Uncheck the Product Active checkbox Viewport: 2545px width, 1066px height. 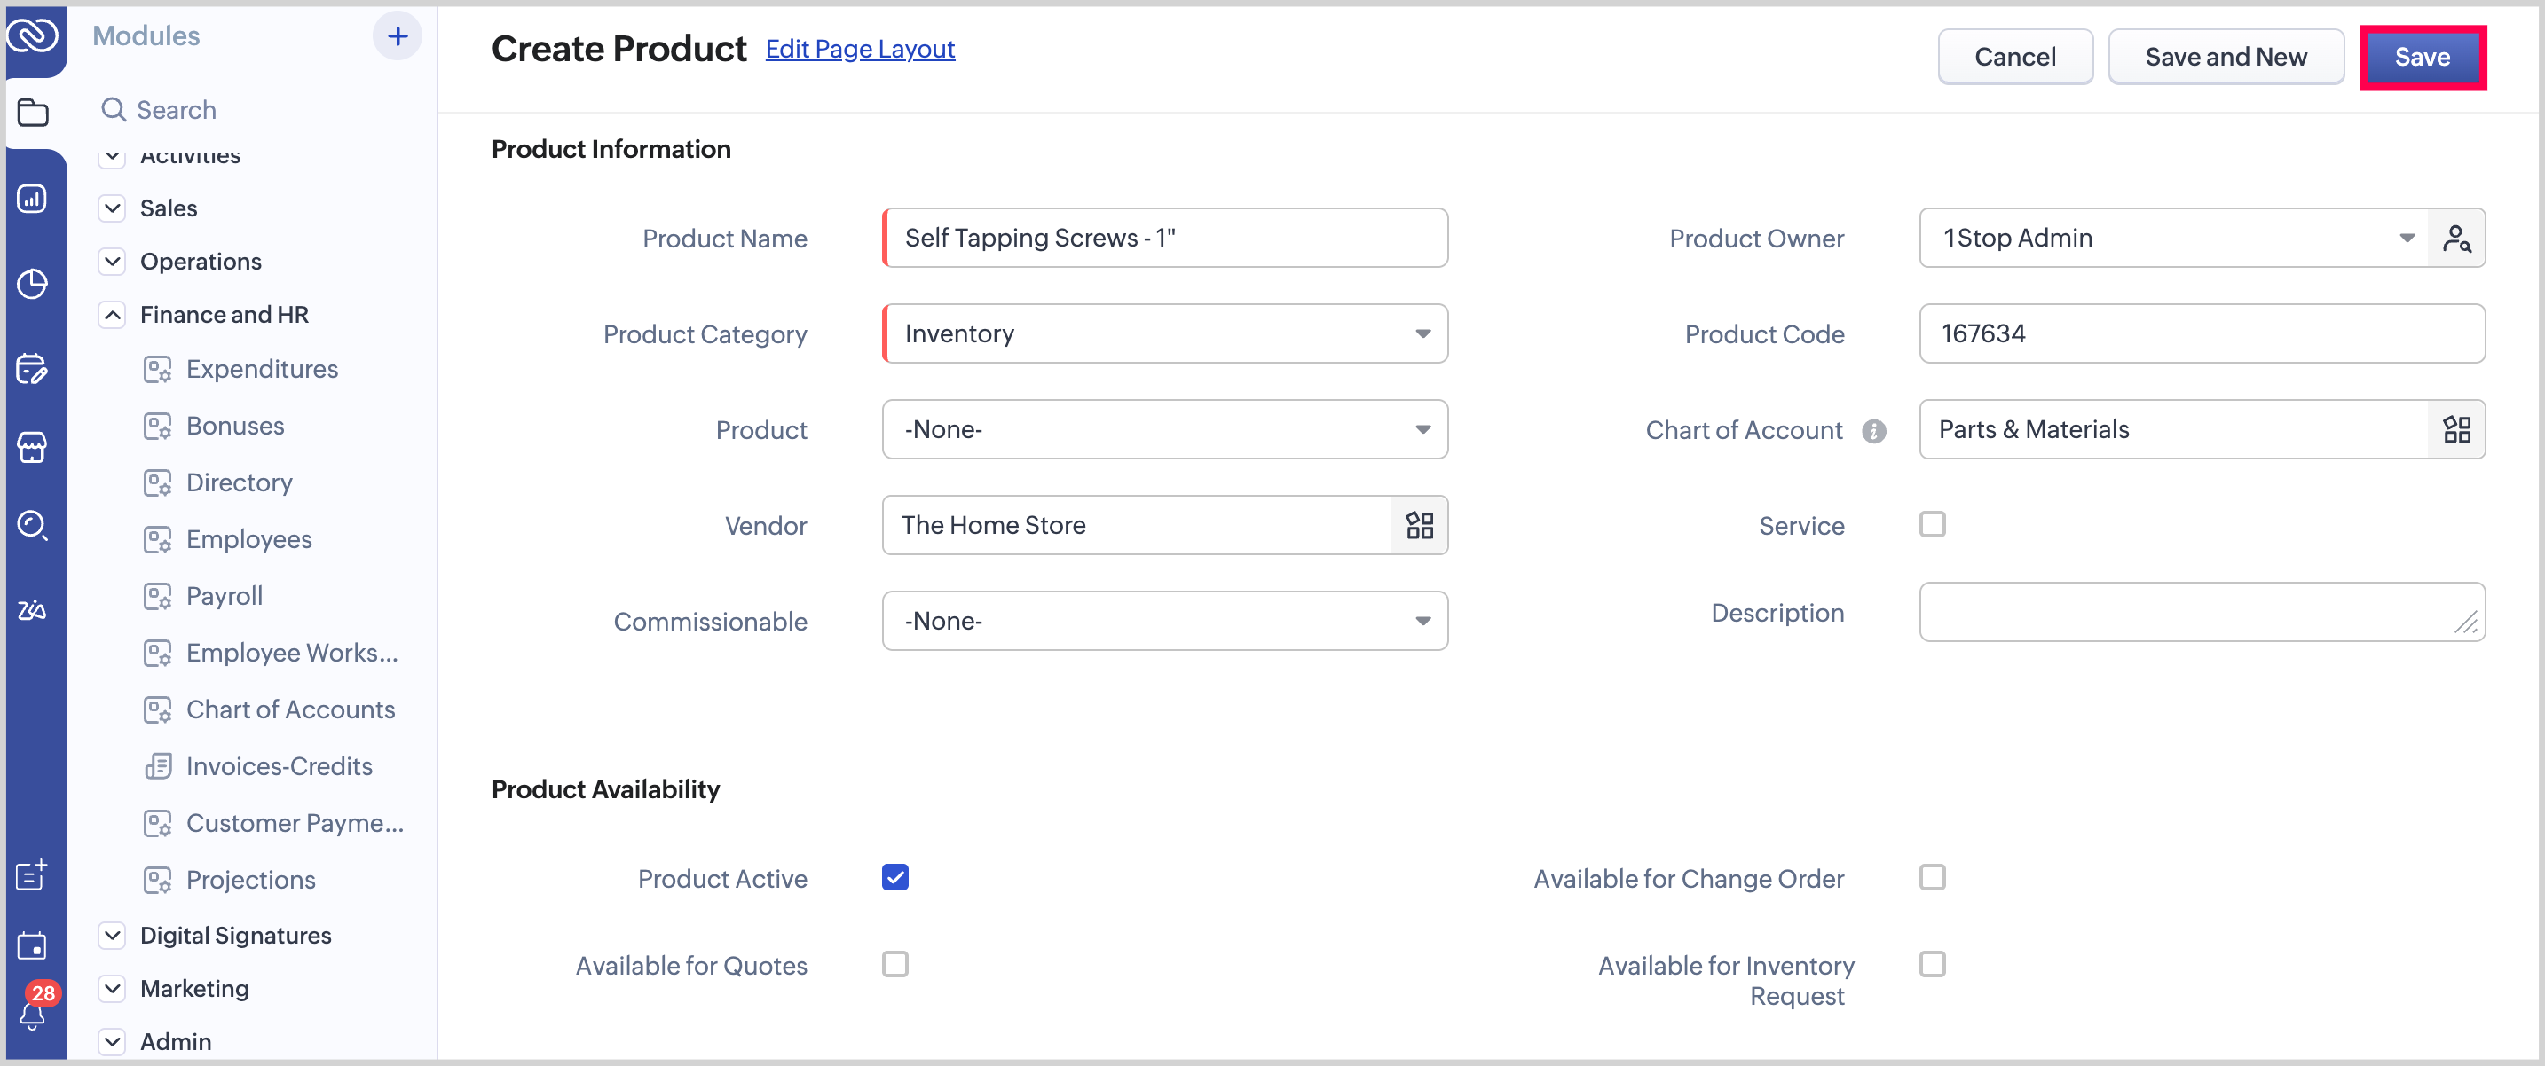tap(895, 877)
